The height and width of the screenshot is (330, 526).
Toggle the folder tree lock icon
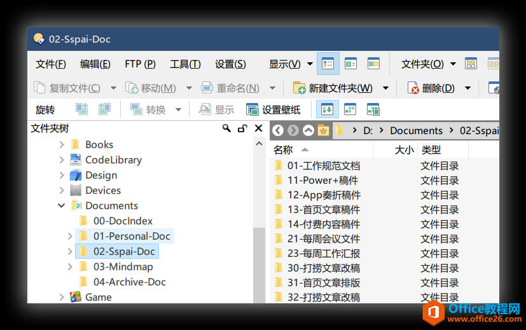(242, 128)
